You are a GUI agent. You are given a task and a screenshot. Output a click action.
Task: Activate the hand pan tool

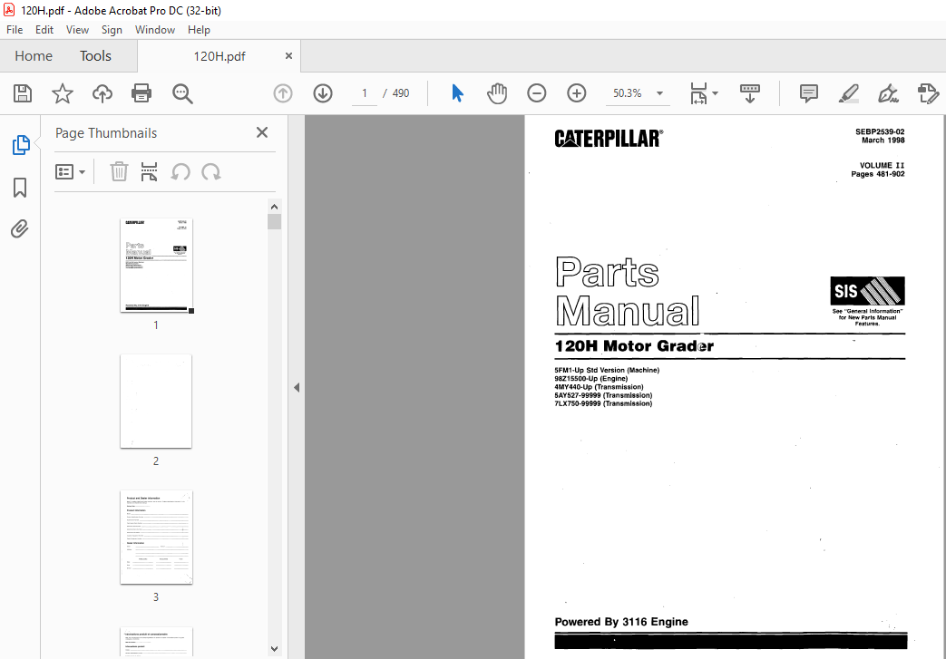(x=496, y=93)
